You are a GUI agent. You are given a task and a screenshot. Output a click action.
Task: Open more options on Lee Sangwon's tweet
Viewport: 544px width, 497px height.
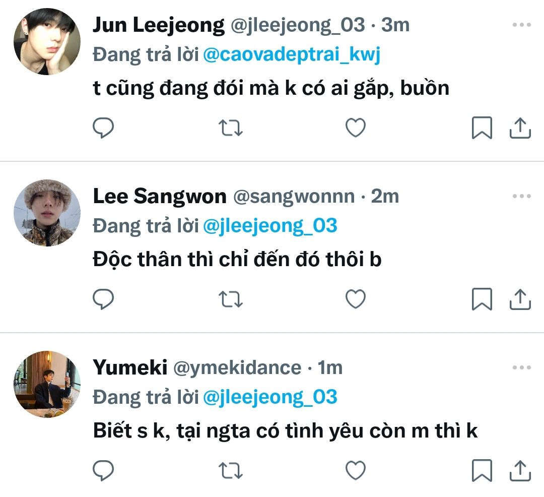pyautogui.click(x=521, y=196)
